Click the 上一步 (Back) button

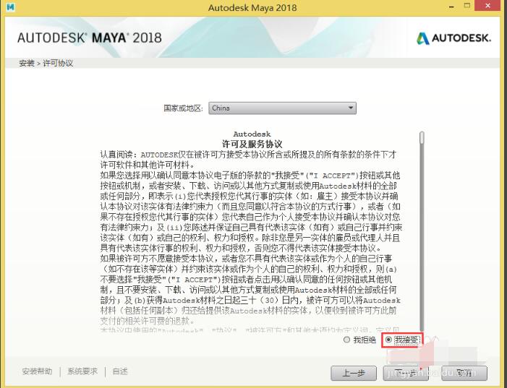(x=353, y=373)
